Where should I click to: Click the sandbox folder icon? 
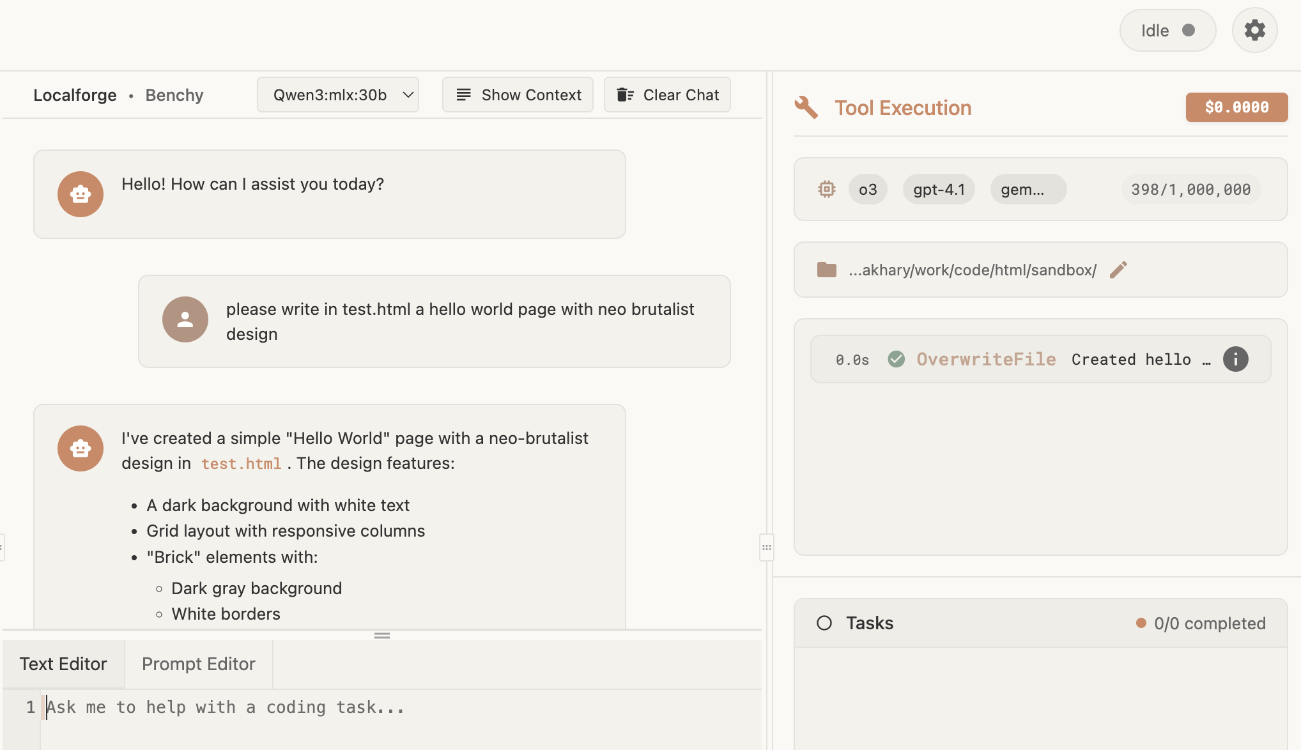[827, 270]
